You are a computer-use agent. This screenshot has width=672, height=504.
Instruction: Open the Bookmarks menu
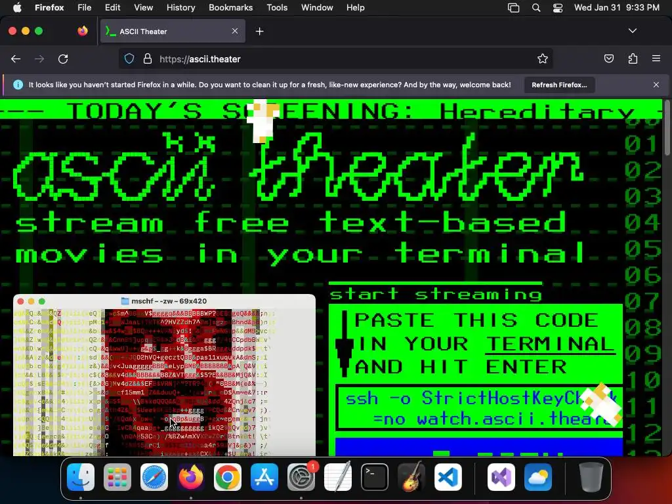pos(230,8)
